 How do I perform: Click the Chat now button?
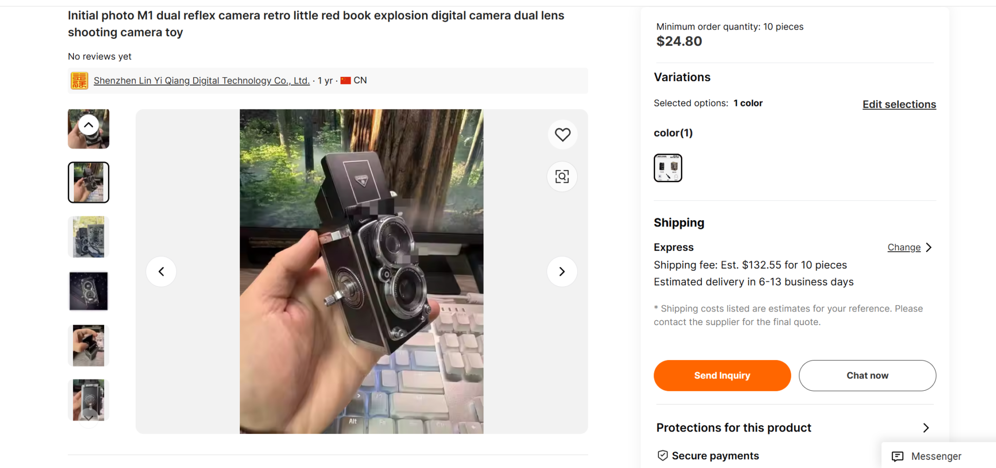[x=867, y=375]
